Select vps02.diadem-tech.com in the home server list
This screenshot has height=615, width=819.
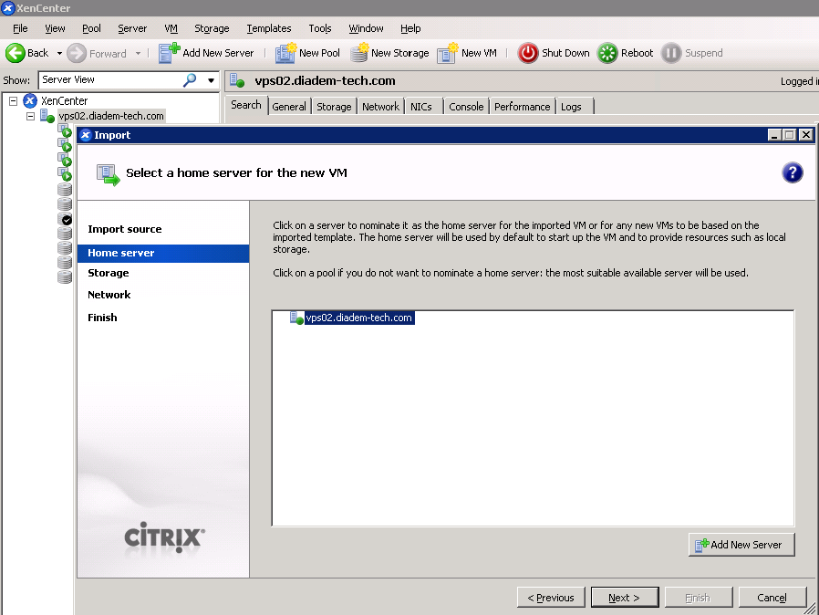point(358,318)
